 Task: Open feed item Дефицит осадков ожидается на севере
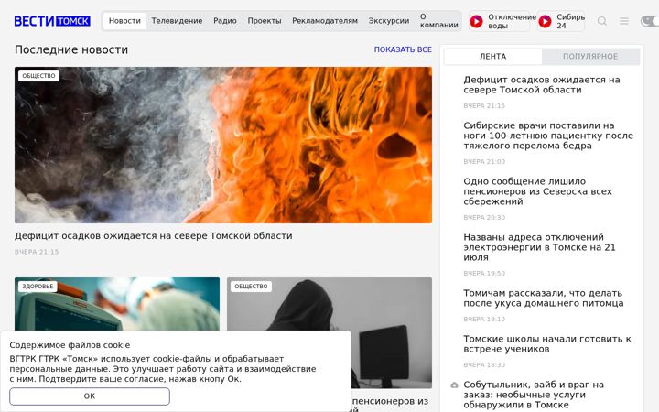click(542, 84)
